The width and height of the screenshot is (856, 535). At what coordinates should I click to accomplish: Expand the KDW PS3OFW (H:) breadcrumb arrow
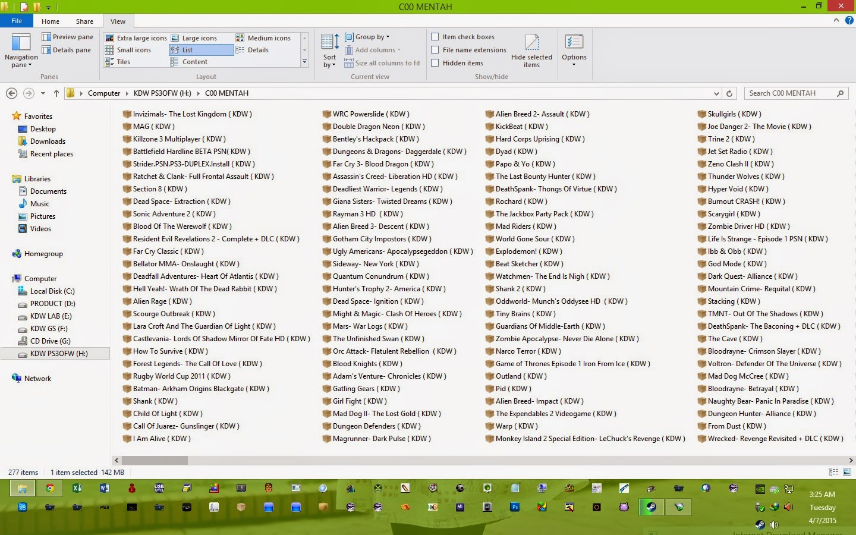pyautogui.click(x=198, y=93)
